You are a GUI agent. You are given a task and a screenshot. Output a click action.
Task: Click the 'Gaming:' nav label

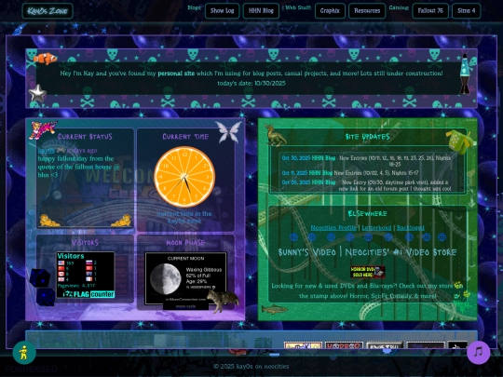(x=399, y=7)
